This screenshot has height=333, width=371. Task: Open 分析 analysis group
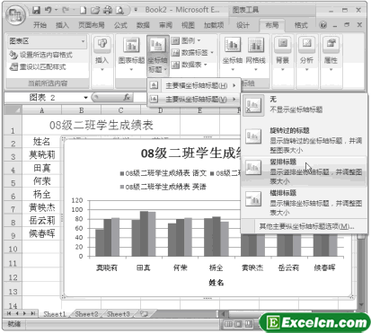(306, 55)
